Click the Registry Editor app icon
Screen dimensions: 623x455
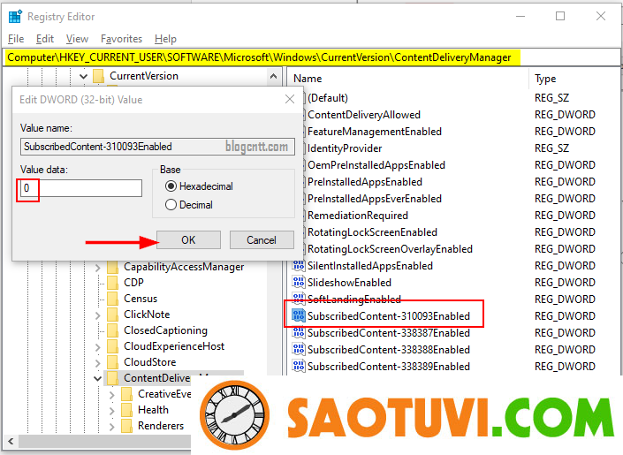click(15, 16)
